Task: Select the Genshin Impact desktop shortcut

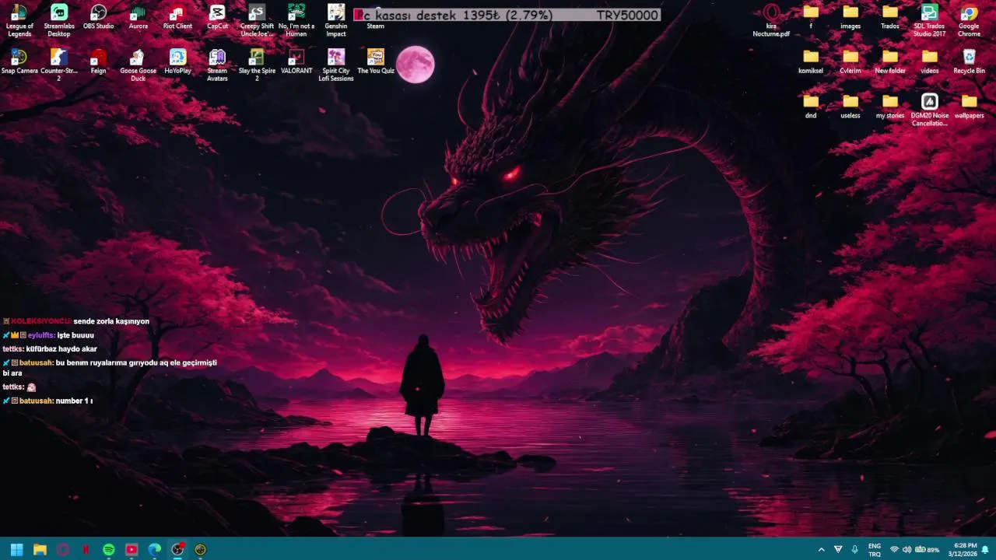Action: [x=336, y=20]
